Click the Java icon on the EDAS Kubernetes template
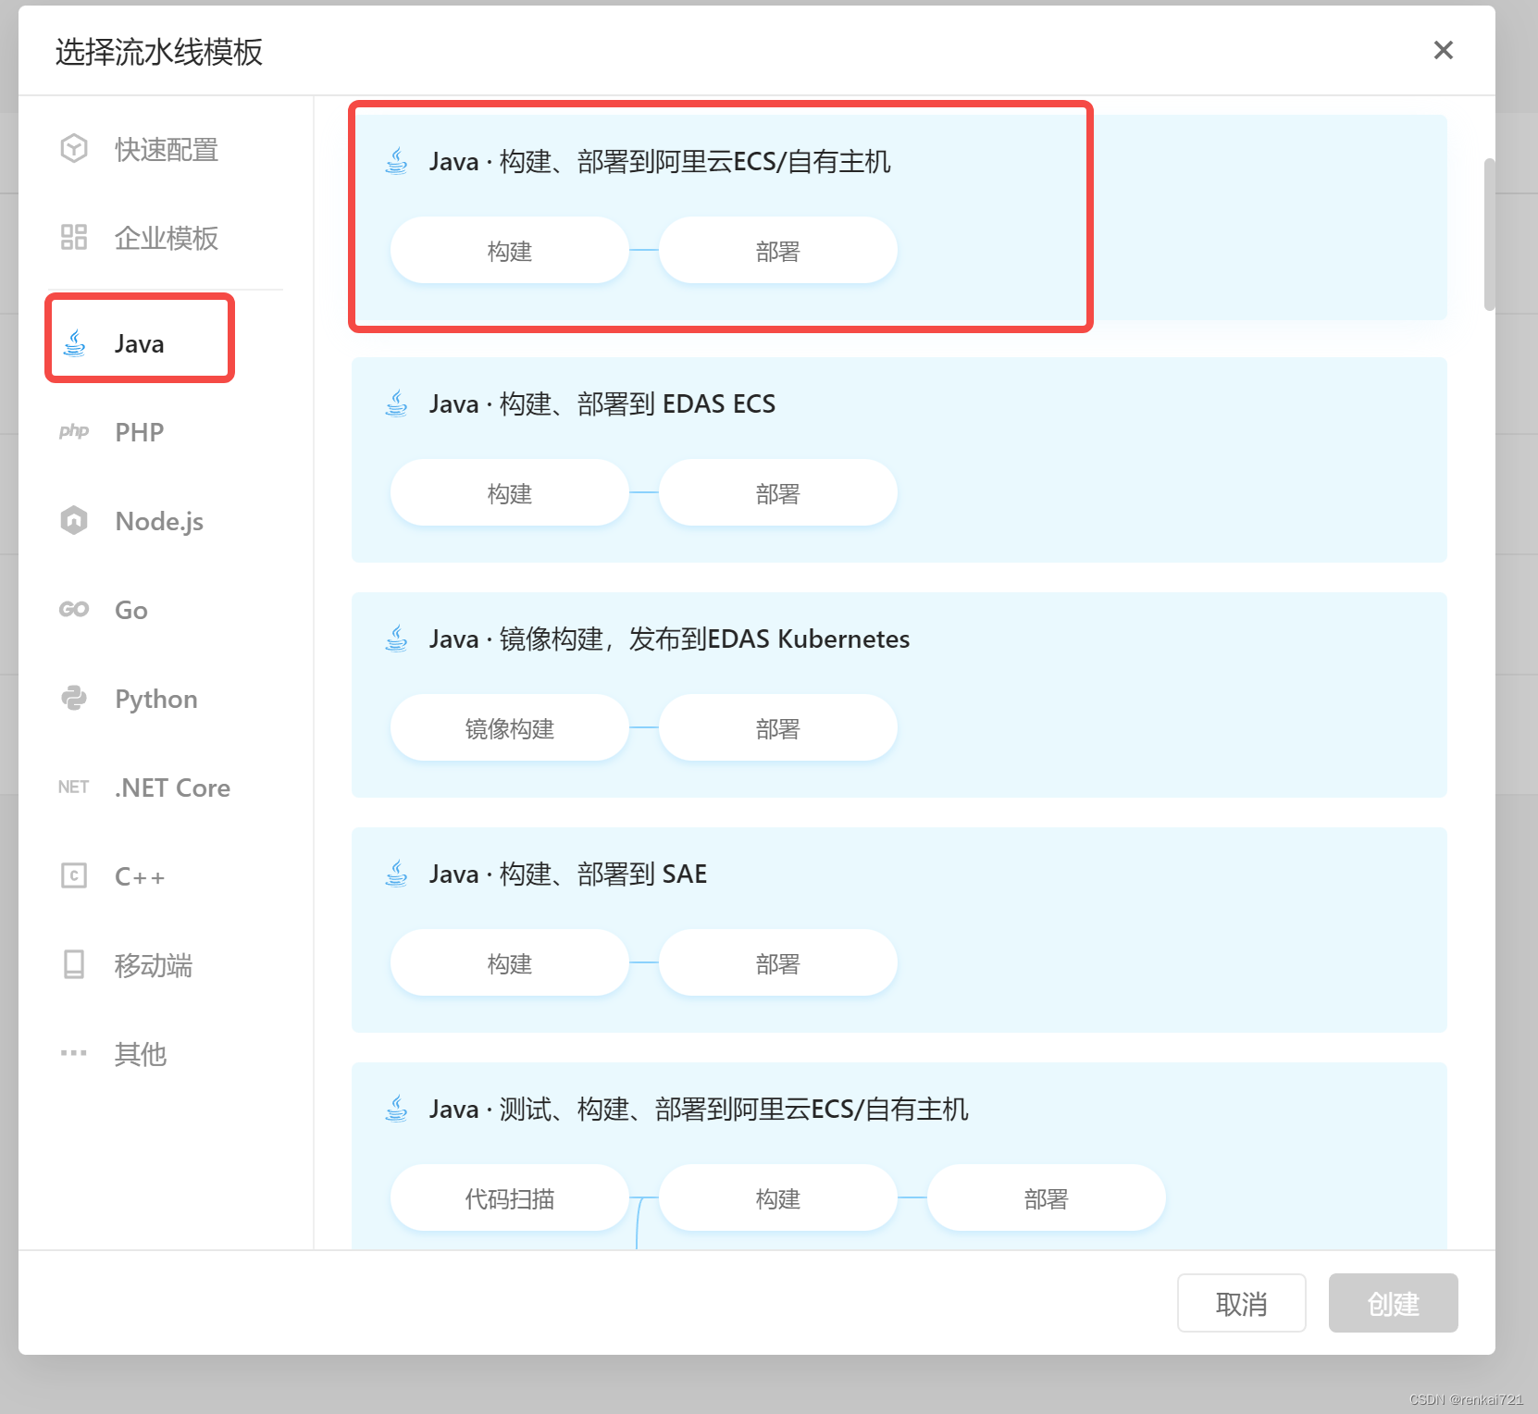The image size is (1538, 1414). 397,639
